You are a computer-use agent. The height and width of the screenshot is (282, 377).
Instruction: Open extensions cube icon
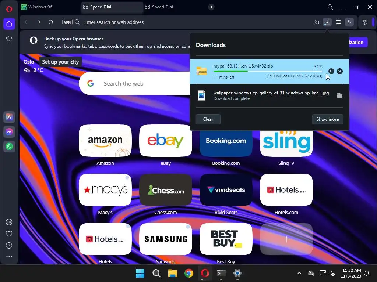point(365,22)
